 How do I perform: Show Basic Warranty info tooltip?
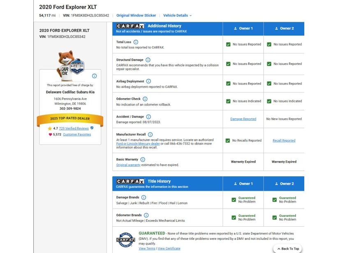[143, 159]
